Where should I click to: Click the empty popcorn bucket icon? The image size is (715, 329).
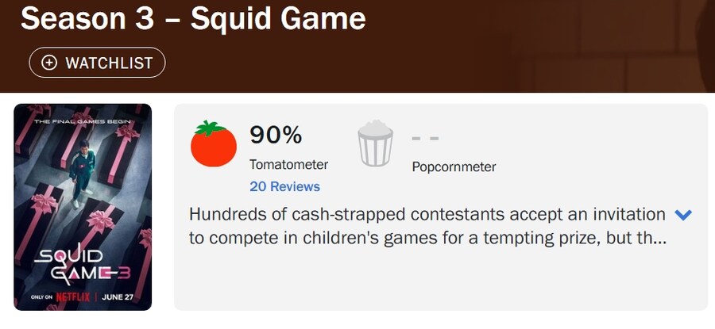[376, 143]
